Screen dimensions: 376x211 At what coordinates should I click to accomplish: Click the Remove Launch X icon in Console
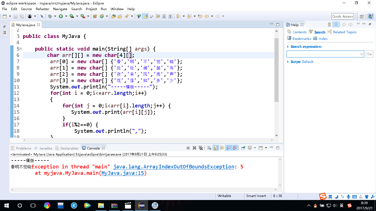194,148
